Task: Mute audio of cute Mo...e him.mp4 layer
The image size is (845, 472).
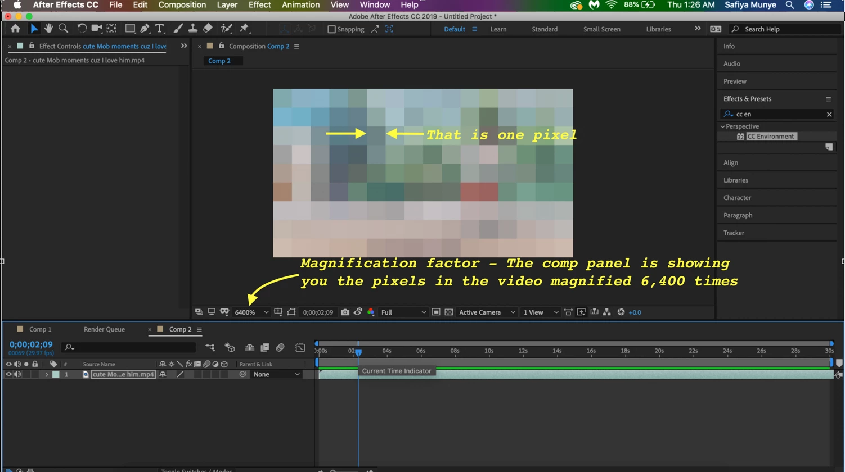Action: click(x=17, y=374)
